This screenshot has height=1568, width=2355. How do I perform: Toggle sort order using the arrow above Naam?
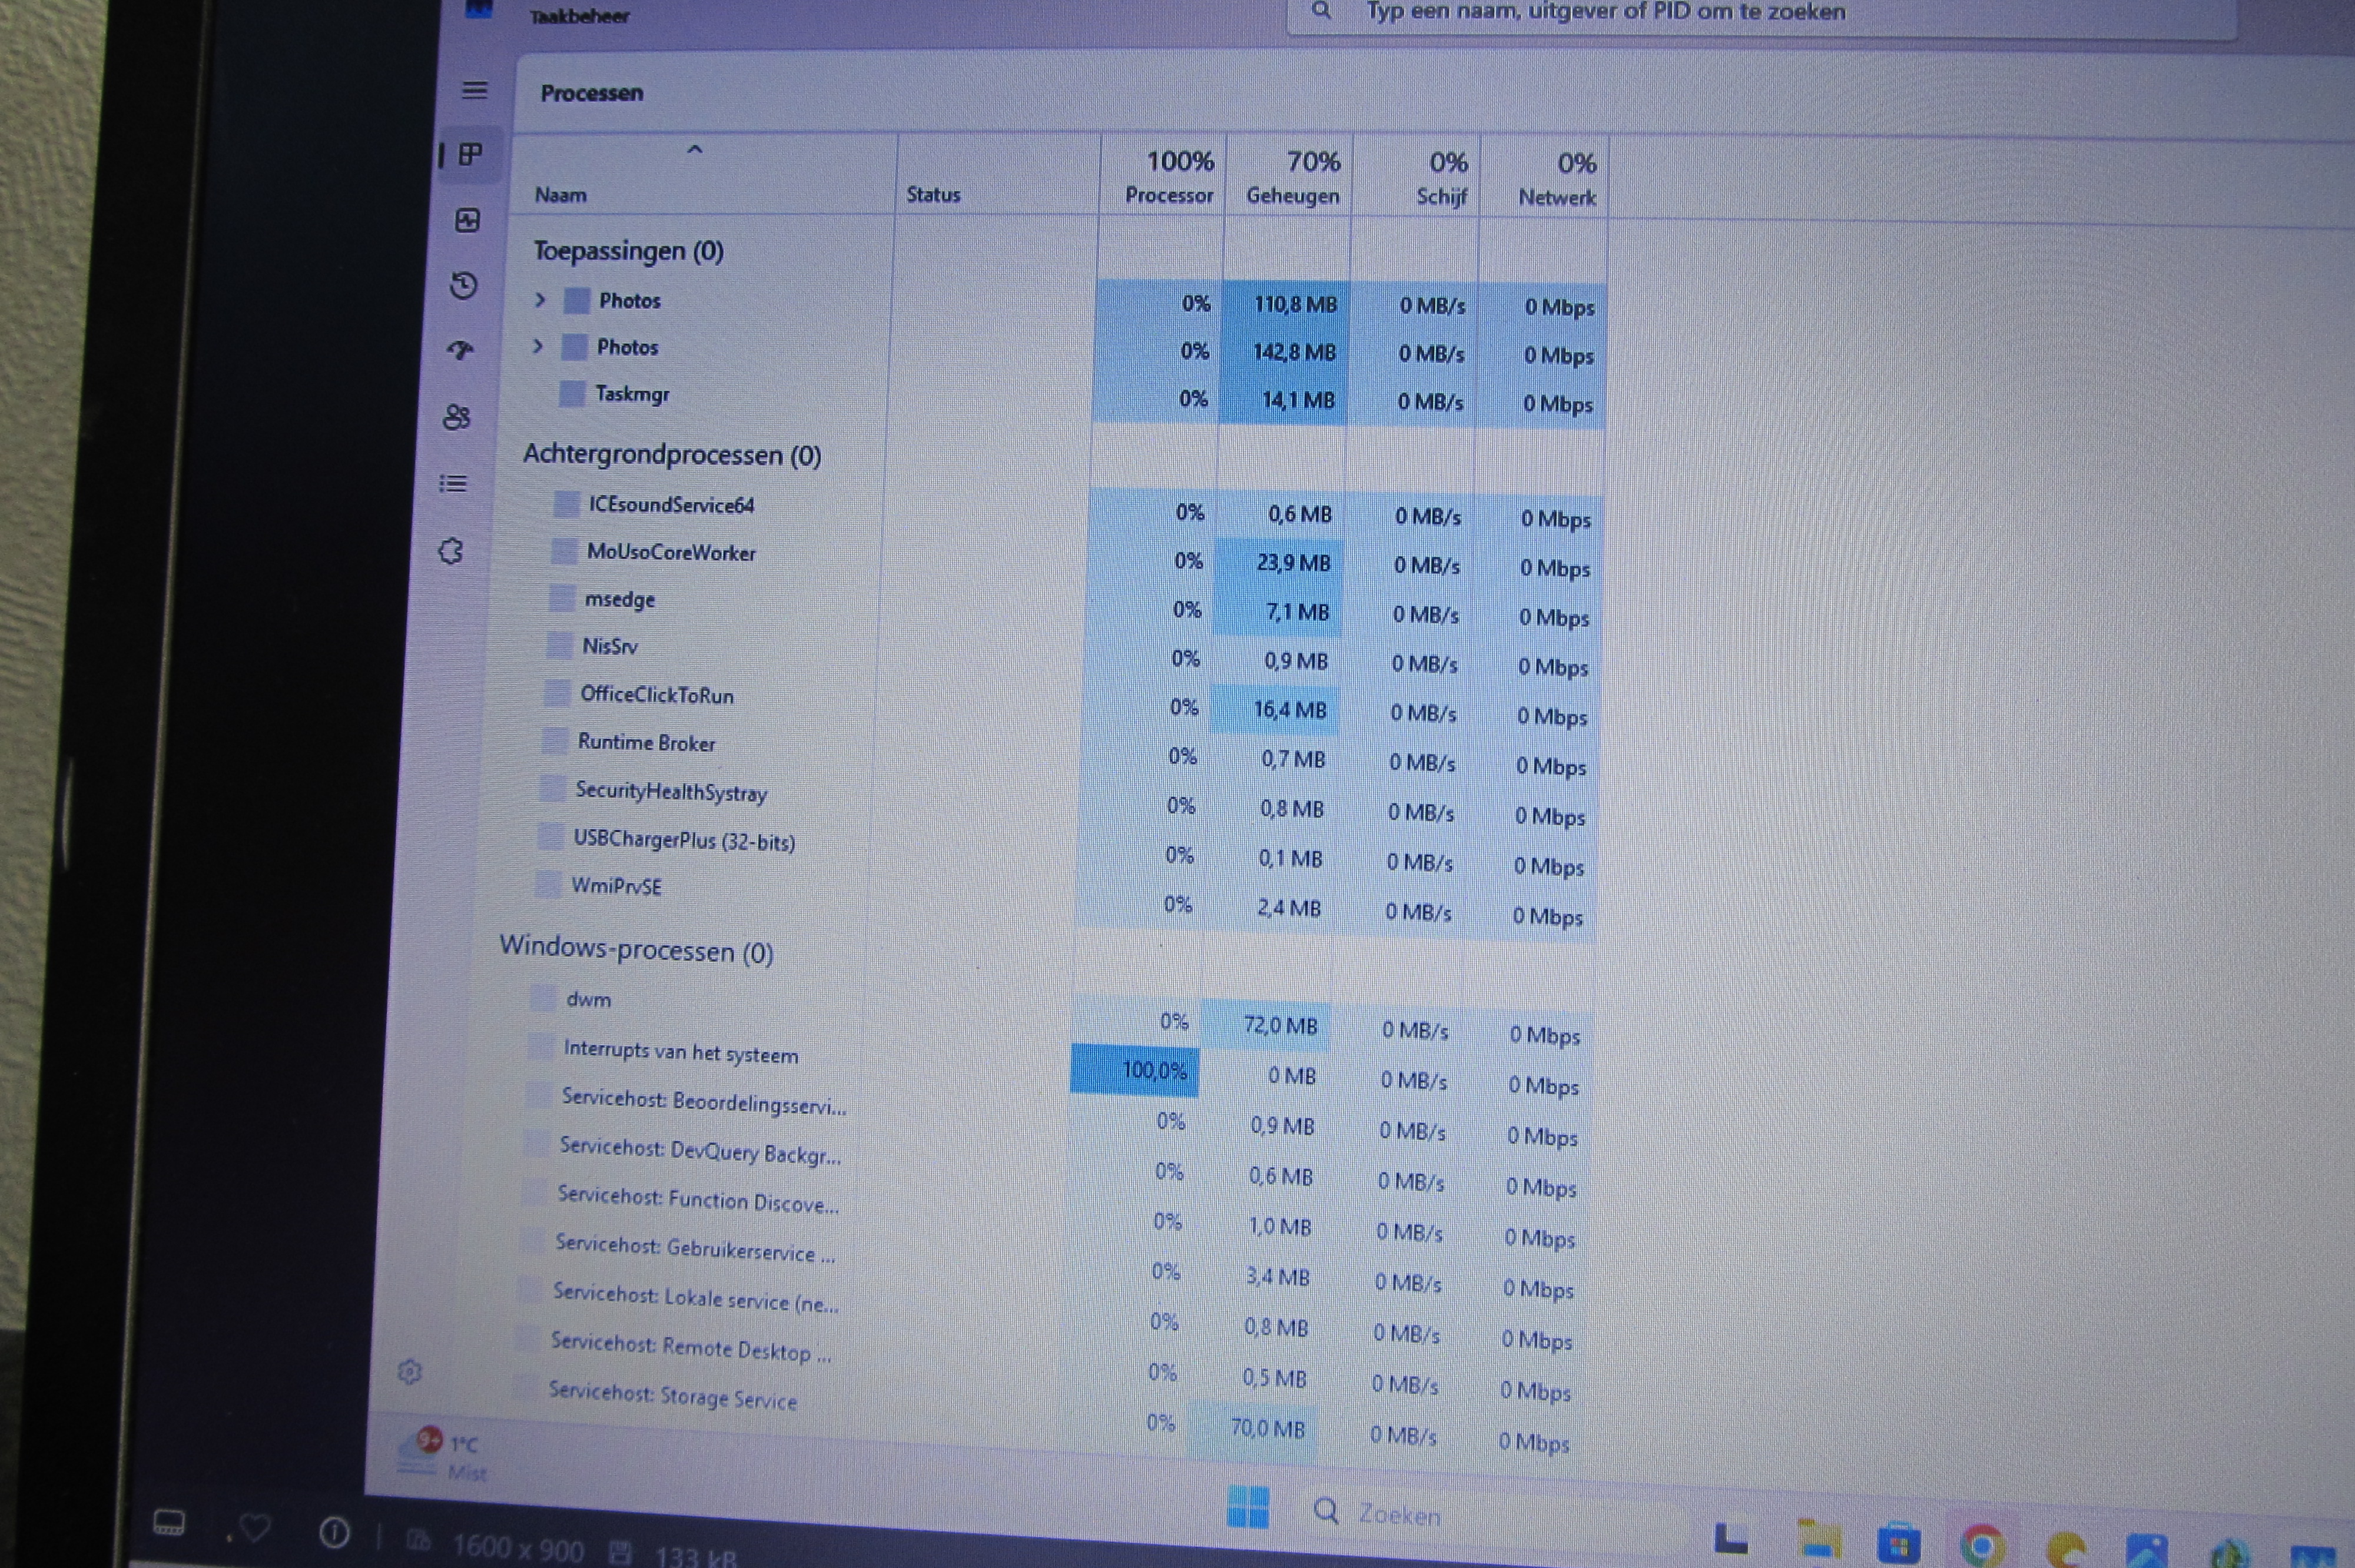[x=695, y=150]
